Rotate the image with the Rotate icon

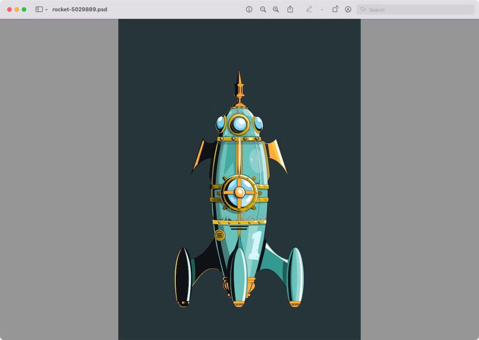tap(335, 9)
